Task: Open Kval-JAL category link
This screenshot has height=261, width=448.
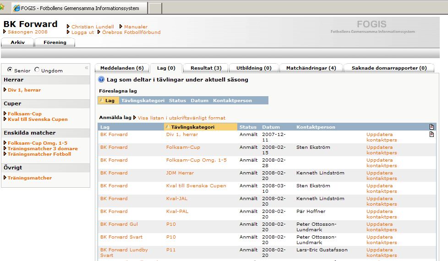Action: point(177,198)
